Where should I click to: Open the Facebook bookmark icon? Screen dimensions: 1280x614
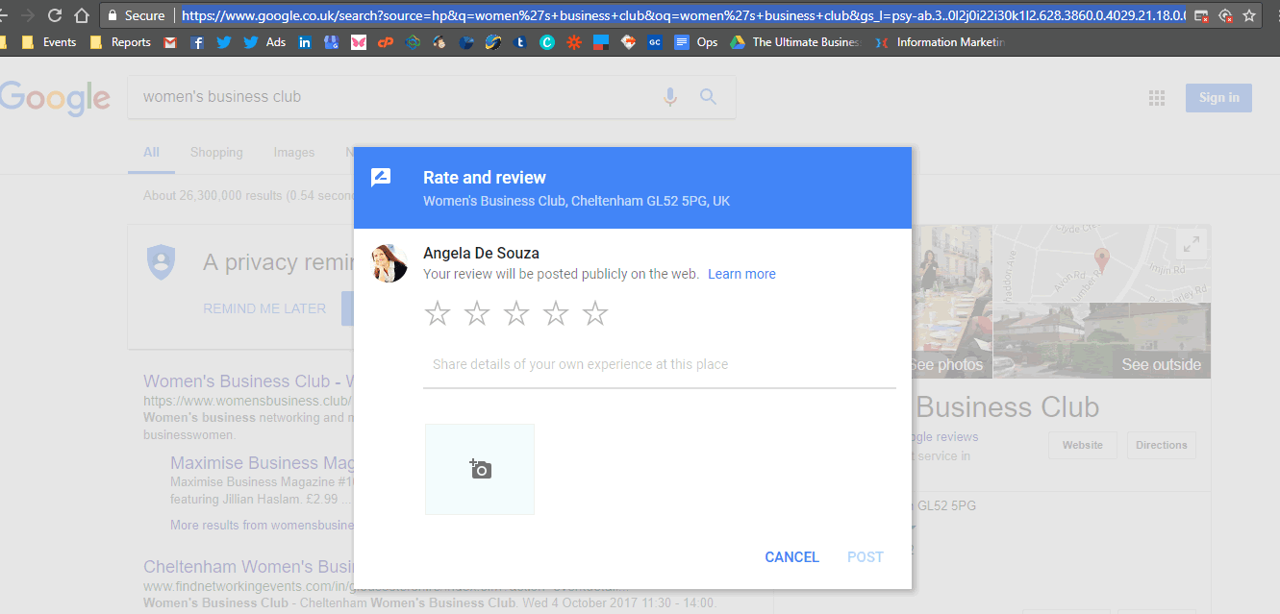click(x=197, y=42)
